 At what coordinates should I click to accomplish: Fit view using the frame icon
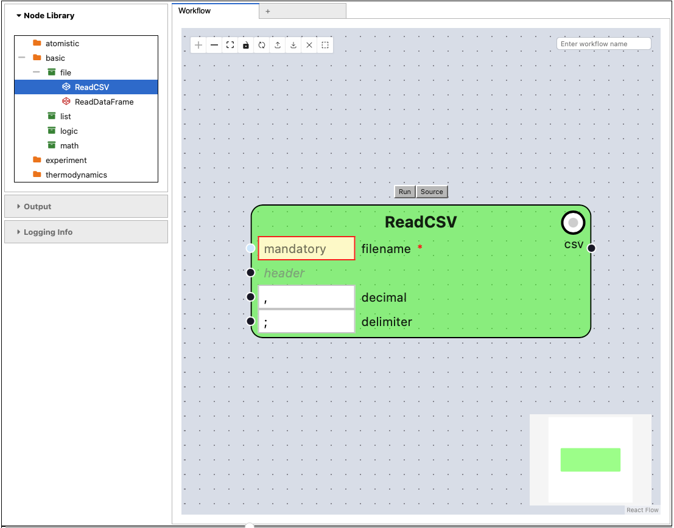pyautogui.click(x=230, y=45)
